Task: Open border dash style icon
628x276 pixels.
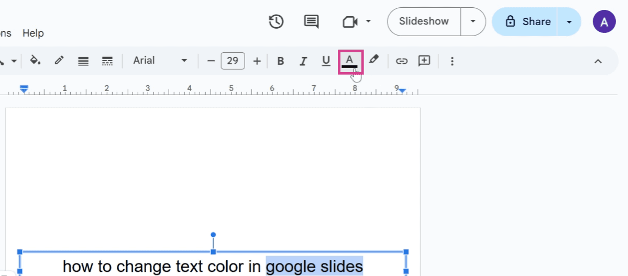Action: click(107, 61)
